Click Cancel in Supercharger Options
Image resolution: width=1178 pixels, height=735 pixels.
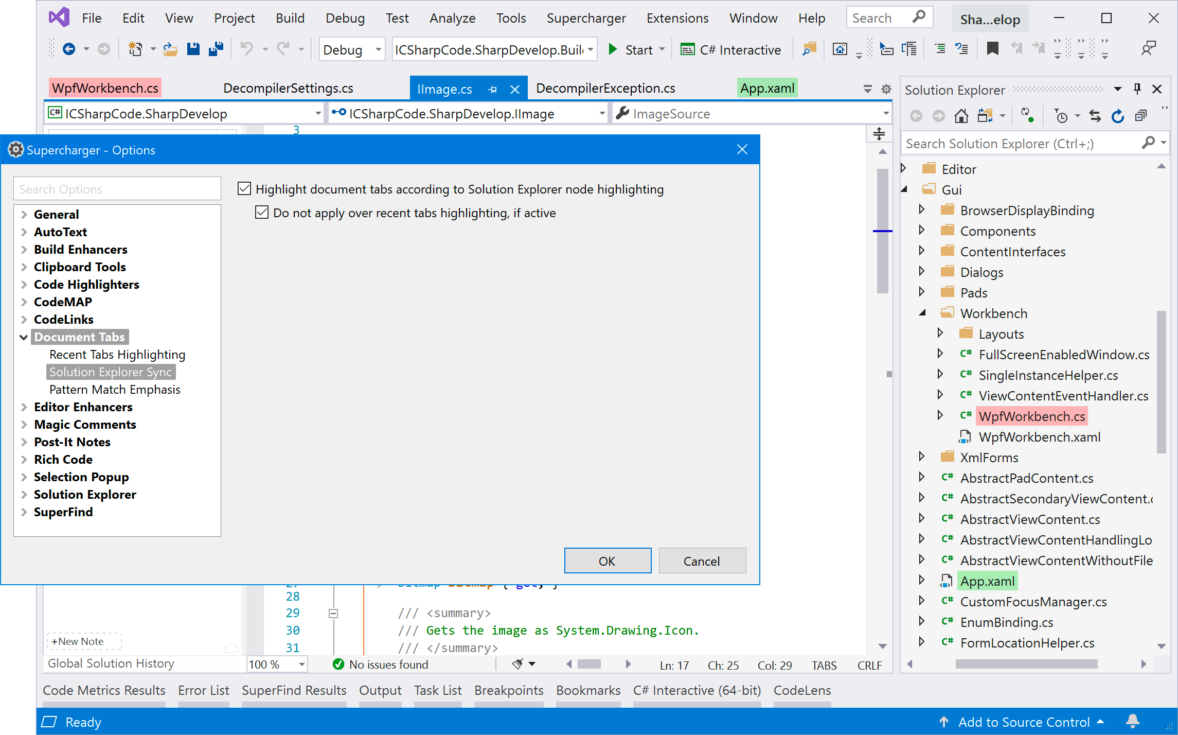click(x=702, y=561)
